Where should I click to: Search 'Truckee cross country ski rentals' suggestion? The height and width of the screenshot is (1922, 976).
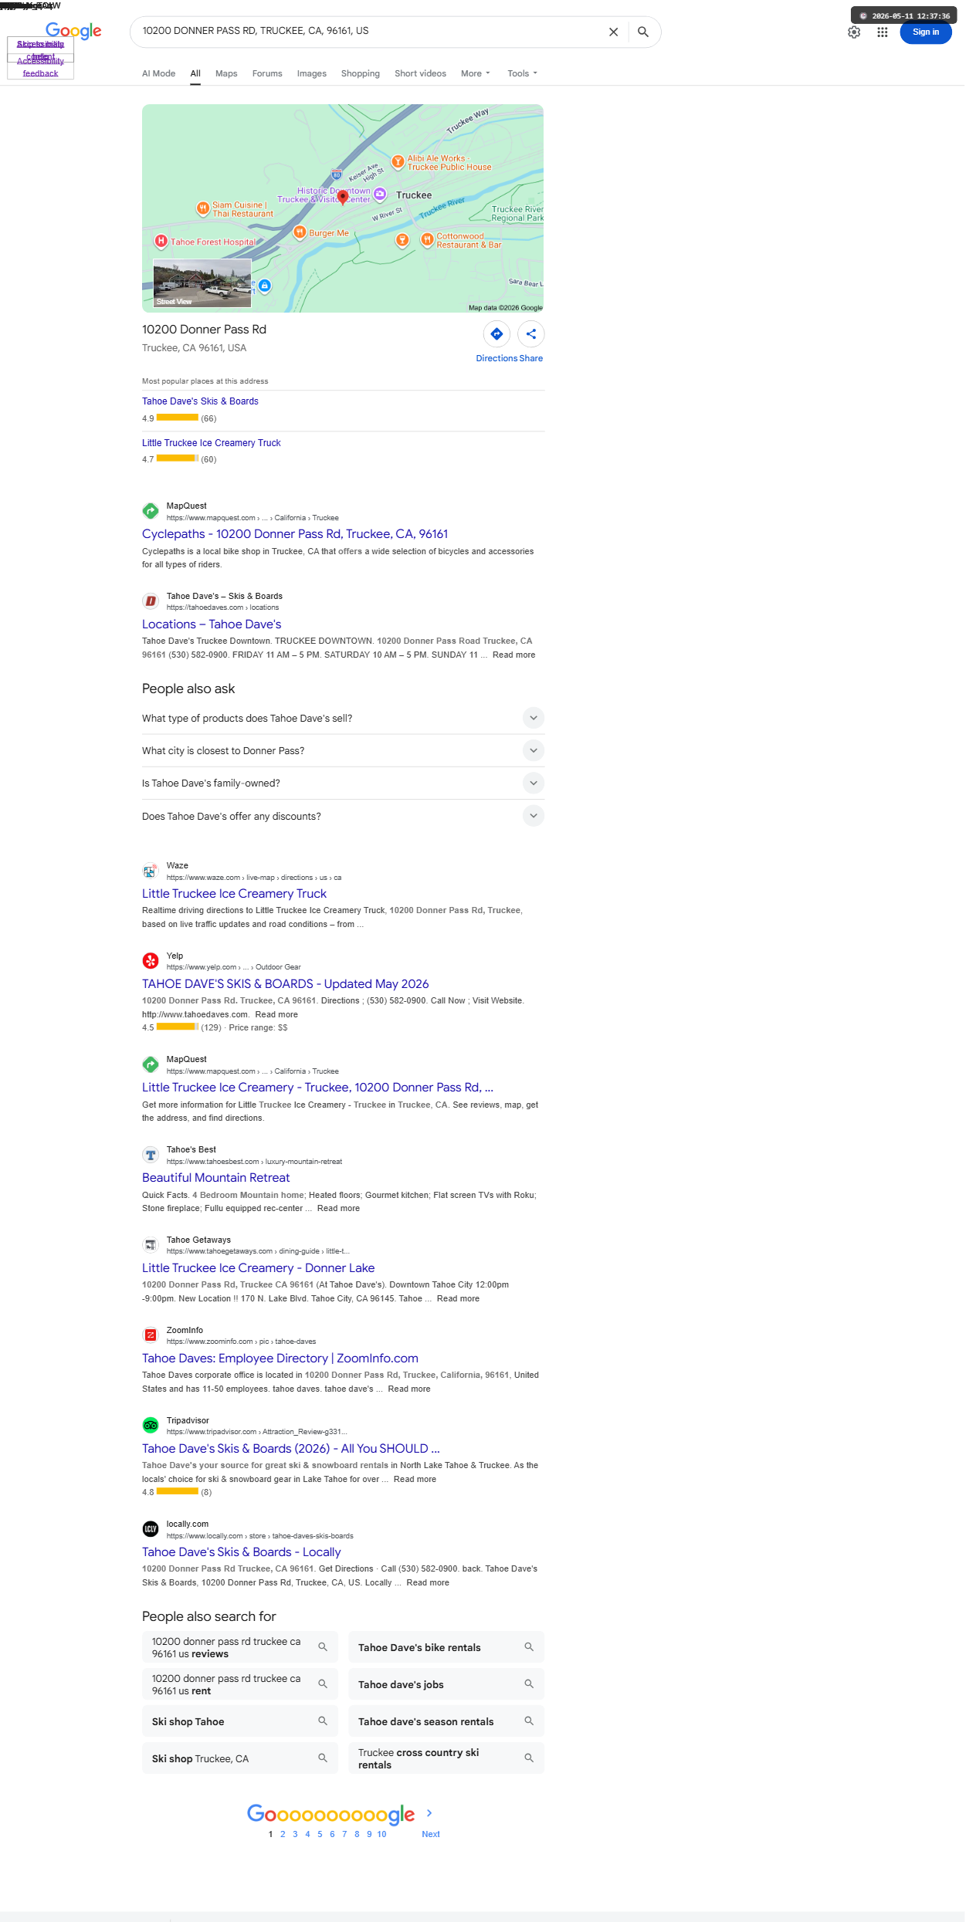(446, 1758)
